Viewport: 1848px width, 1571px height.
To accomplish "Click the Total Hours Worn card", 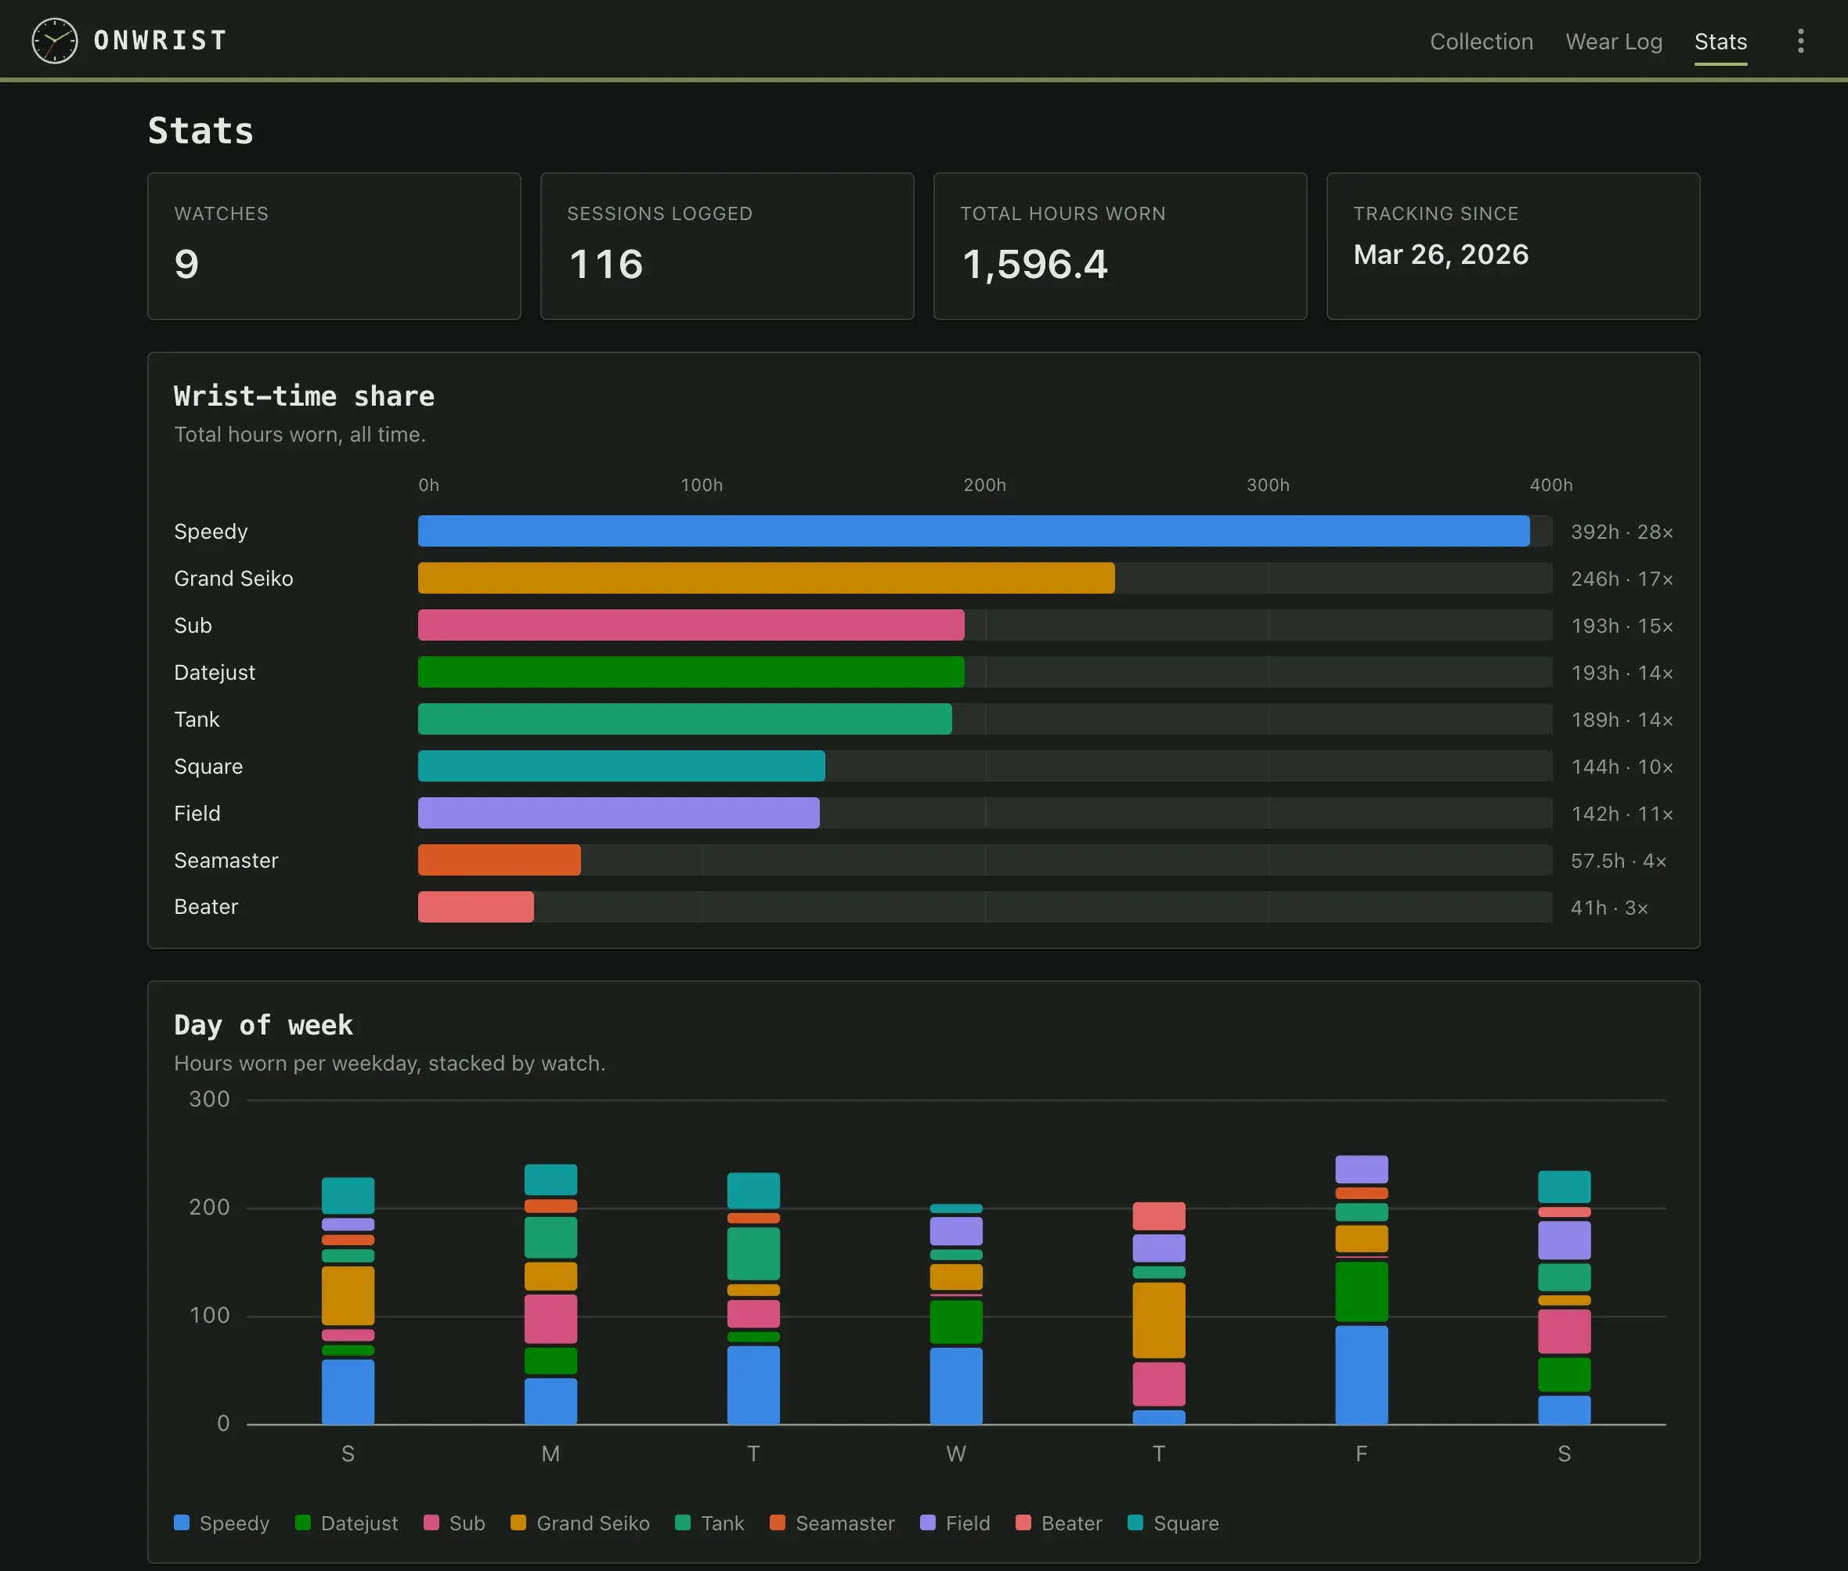I will pyautogui.click(x=1120, y=246).
